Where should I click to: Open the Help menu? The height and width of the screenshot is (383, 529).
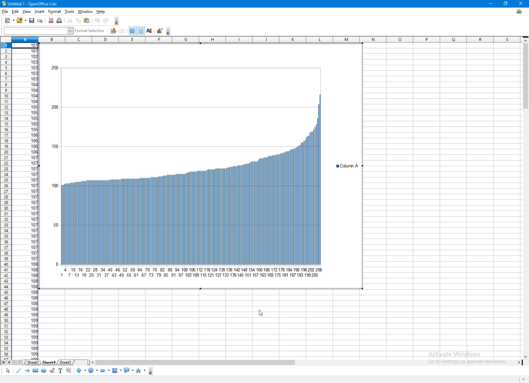(100, 12)
